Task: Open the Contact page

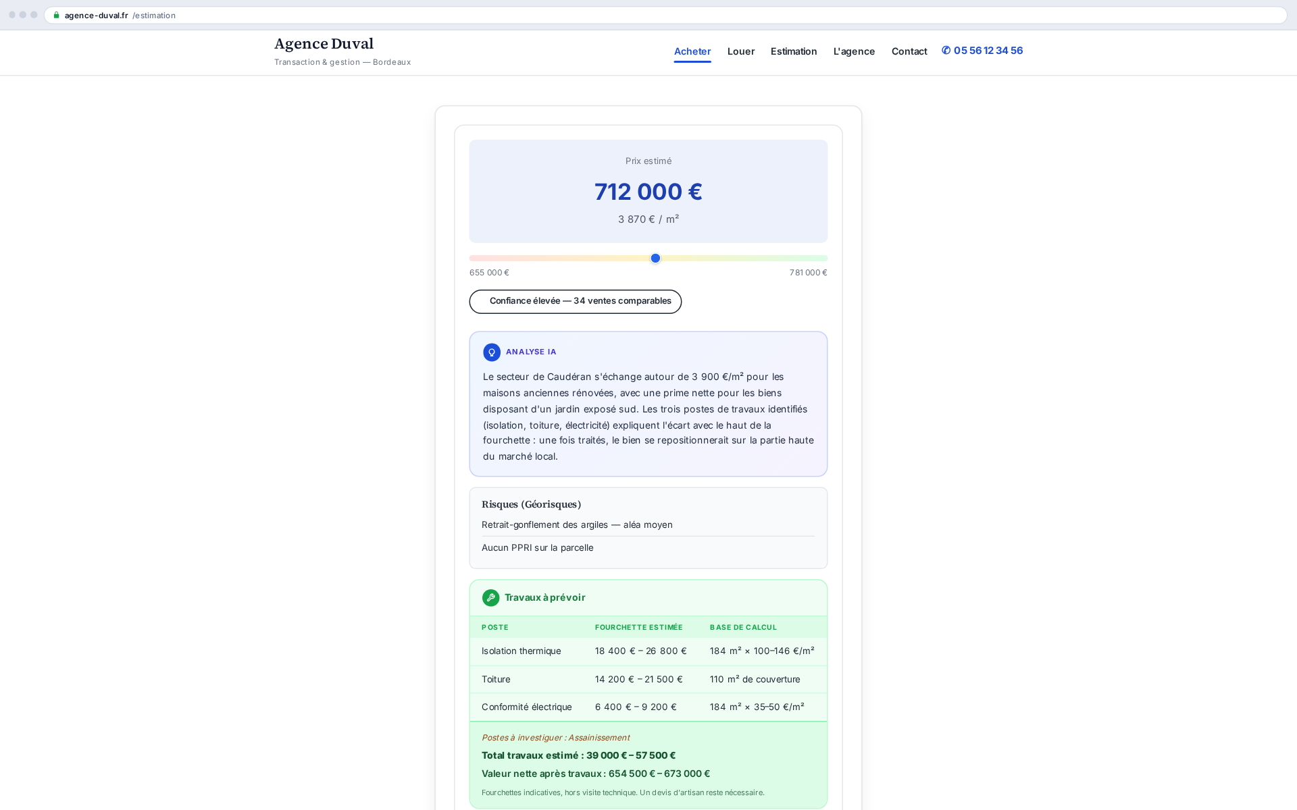Action: pos(909,51)
